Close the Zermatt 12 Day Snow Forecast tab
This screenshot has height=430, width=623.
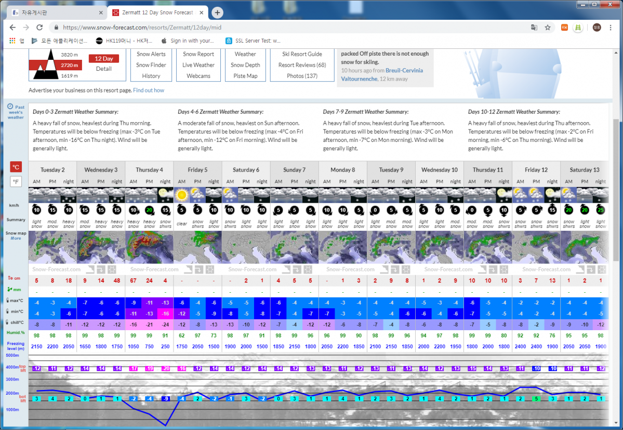[x=202, y=12]
